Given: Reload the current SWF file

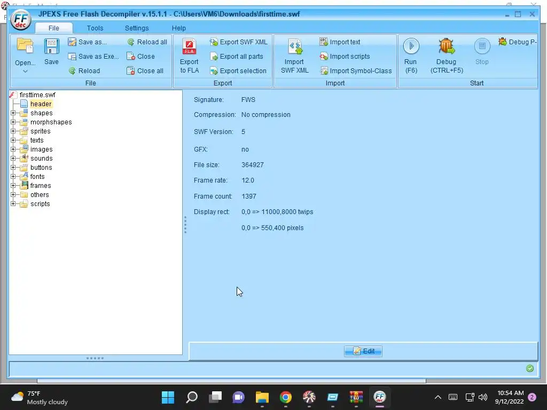Looking at the screenshot, I should click(x=84, y=71).
